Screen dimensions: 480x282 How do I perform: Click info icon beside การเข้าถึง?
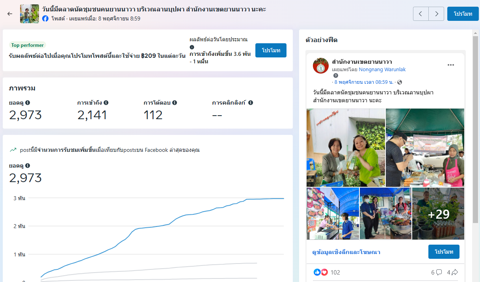click(x=106, y=103)
